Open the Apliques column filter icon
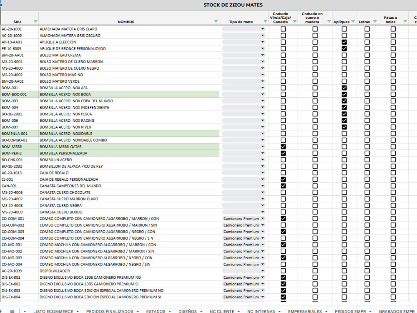 tap(353, 22)
